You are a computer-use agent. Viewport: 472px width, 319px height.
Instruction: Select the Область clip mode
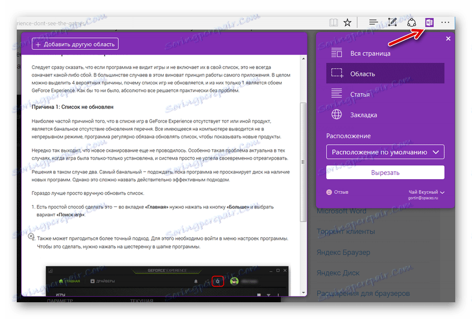click(x=385, y=73)
